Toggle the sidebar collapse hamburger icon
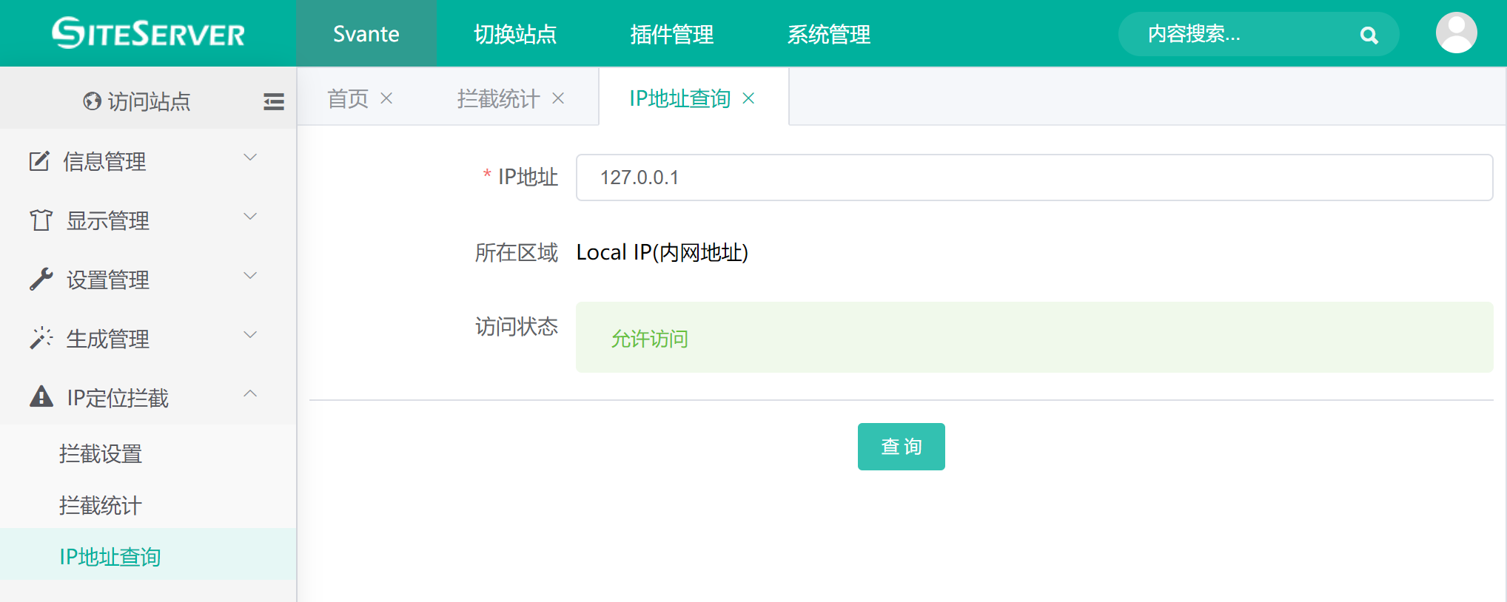This screenshot has height=602, width=1507. 273,101
